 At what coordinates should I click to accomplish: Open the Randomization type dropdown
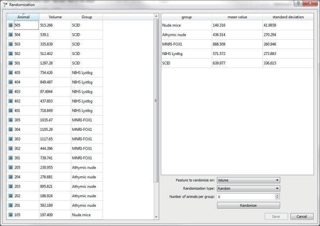pyautogui.click(x=249, y=188)
